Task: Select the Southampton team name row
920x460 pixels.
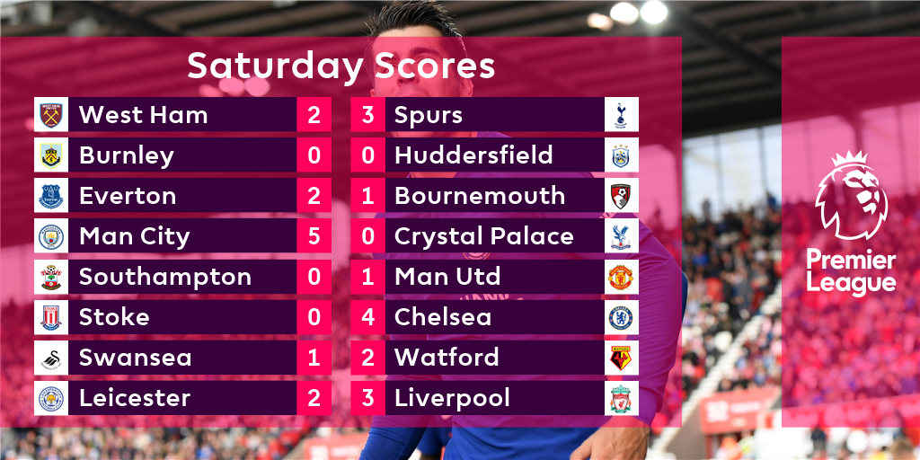Action: (182, 277)
